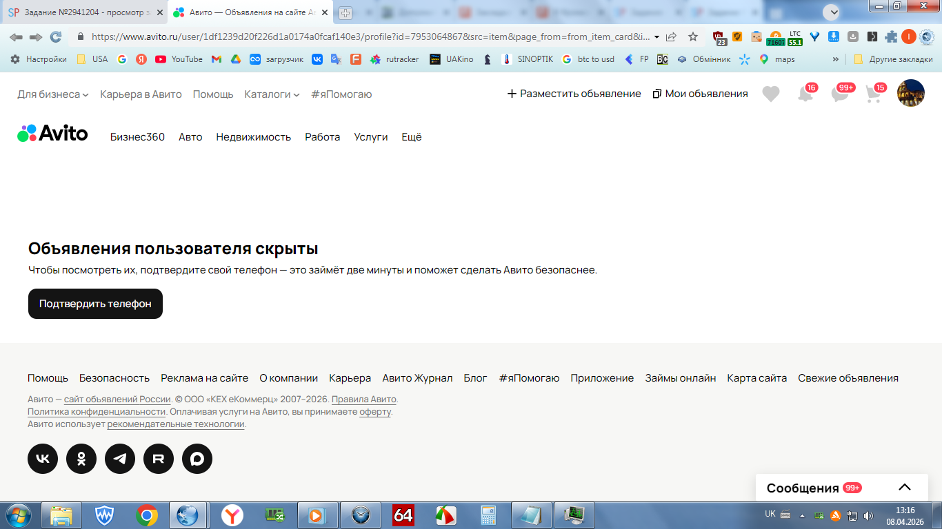The height and width of the screenshot is (529, 942).
Task: Go forward with browser forward arrow
Action: [36, 37]
